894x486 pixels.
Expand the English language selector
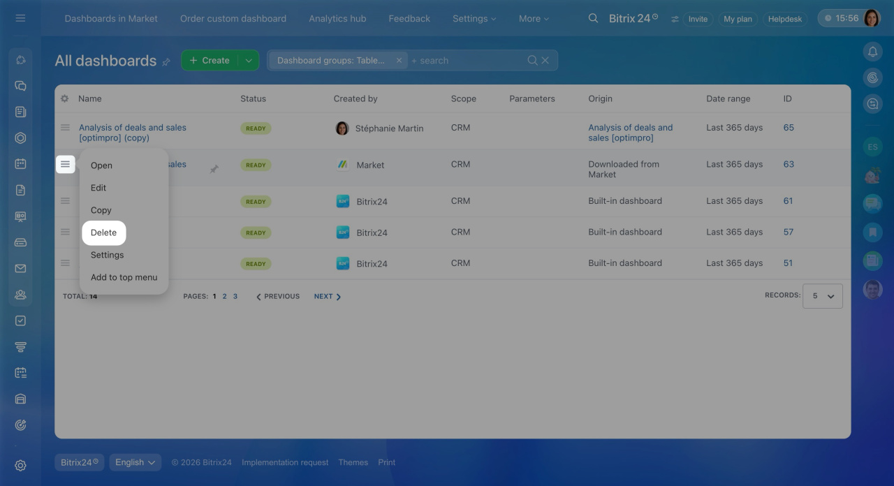pos(135,462)
